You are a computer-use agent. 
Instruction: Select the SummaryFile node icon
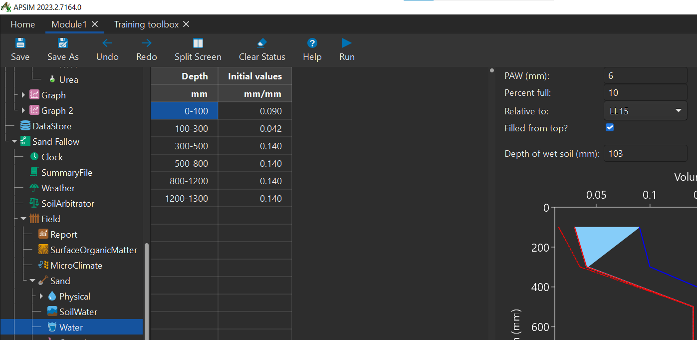(x=34, y=172)
